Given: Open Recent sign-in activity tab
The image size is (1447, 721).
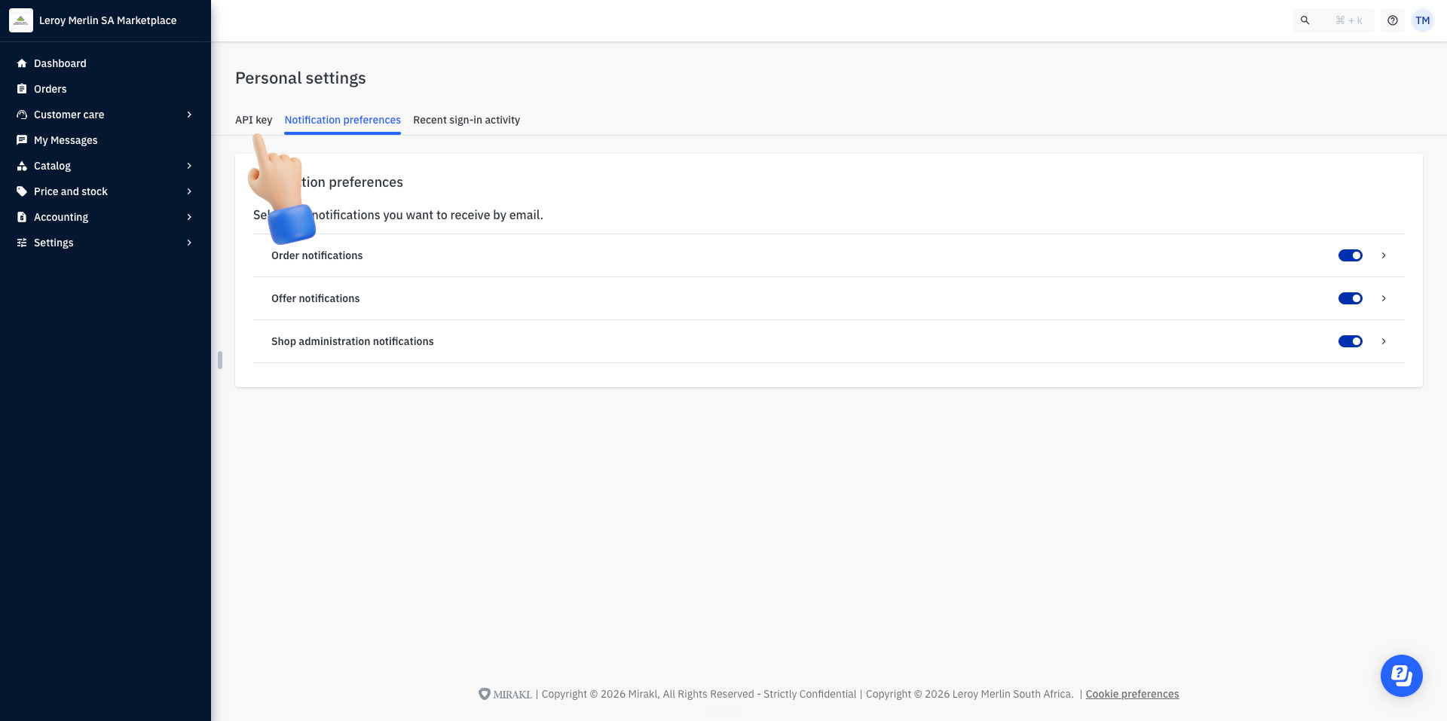Looking at the screenshot, I should (467, 120).
